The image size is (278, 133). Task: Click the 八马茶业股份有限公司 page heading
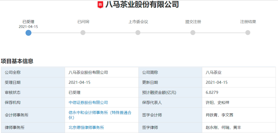(x=142, y=5)
